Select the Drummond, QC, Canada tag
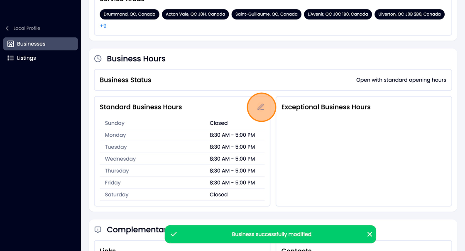This screenshot has width=465, height=251. pyautogui.click(x=130, y=14)
